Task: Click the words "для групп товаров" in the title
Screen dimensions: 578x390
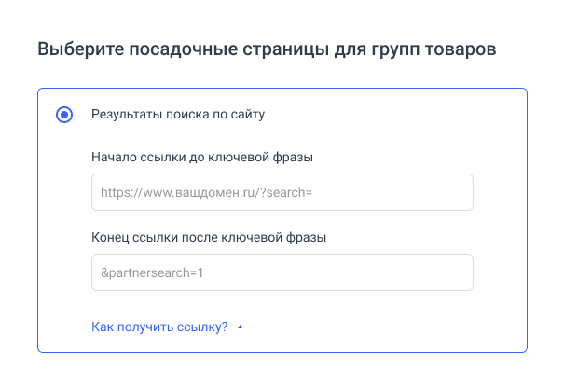Action: [426, 48]
